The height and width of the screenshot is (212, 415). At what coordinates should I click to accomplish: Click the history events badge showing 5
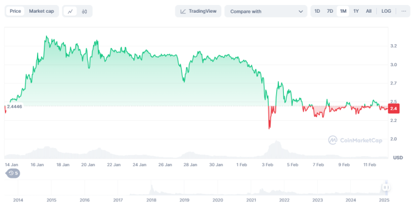pyautogui.click(x=13, y=173)
